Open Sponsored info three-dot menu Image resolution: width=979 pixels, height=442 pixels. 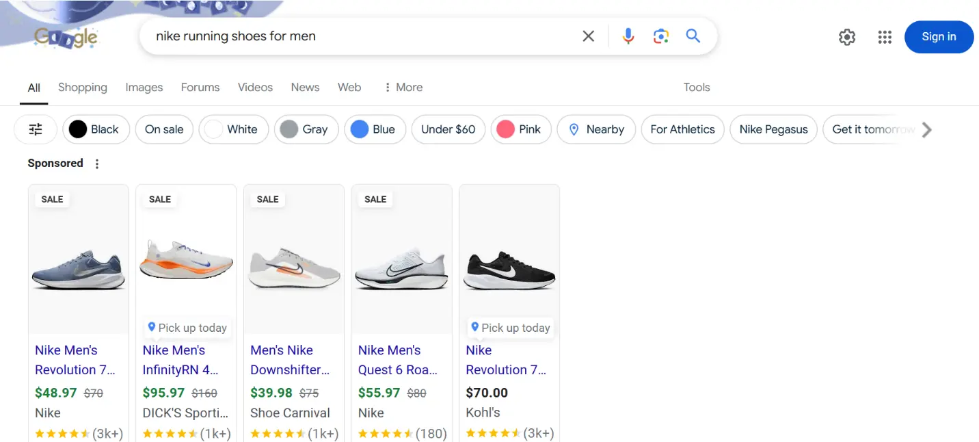click(x=97, y=164)
